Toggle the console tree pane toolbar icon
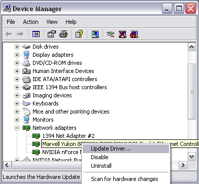The image size is (199, 184). click(36, 34)
